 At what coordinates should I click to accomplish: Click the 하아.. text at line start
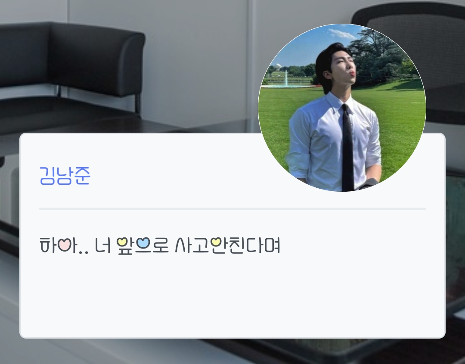click(64, 246)
